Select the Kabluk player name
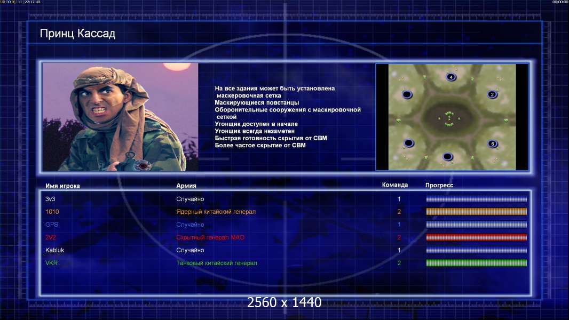This screenshot has height=320, width=569. click(55, 250)
